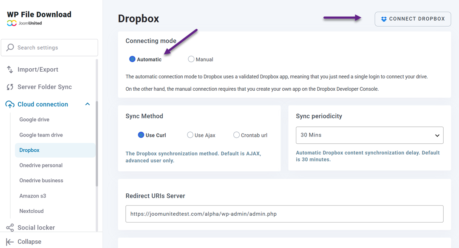459x248 pixels.
Task: Open the Cloud connection menu
Action: click(x=43, y=104)
